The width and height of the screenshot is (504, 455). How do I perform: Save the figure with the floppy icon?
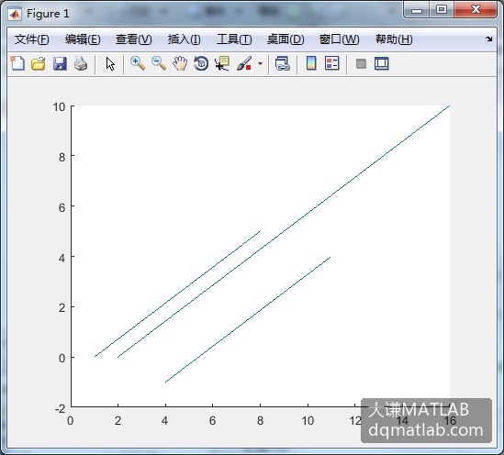pos(60,63)
